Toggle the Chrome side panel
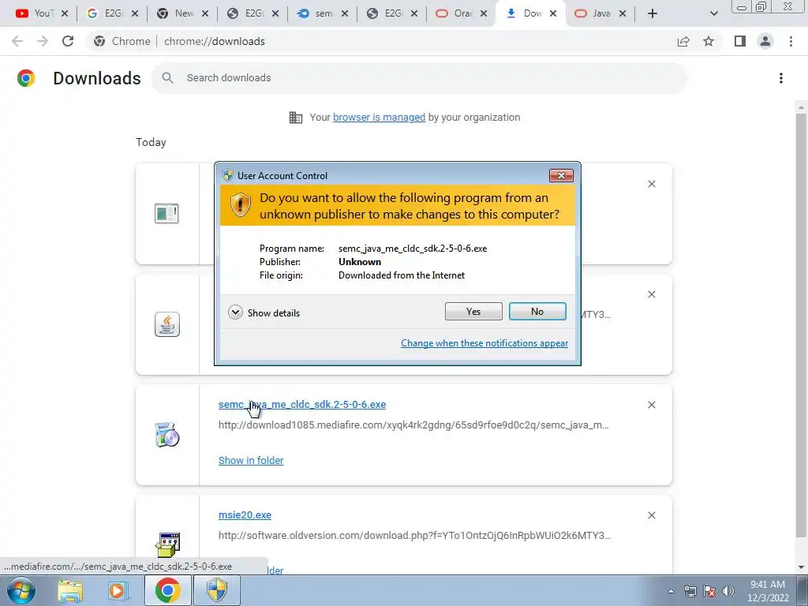 740,41
